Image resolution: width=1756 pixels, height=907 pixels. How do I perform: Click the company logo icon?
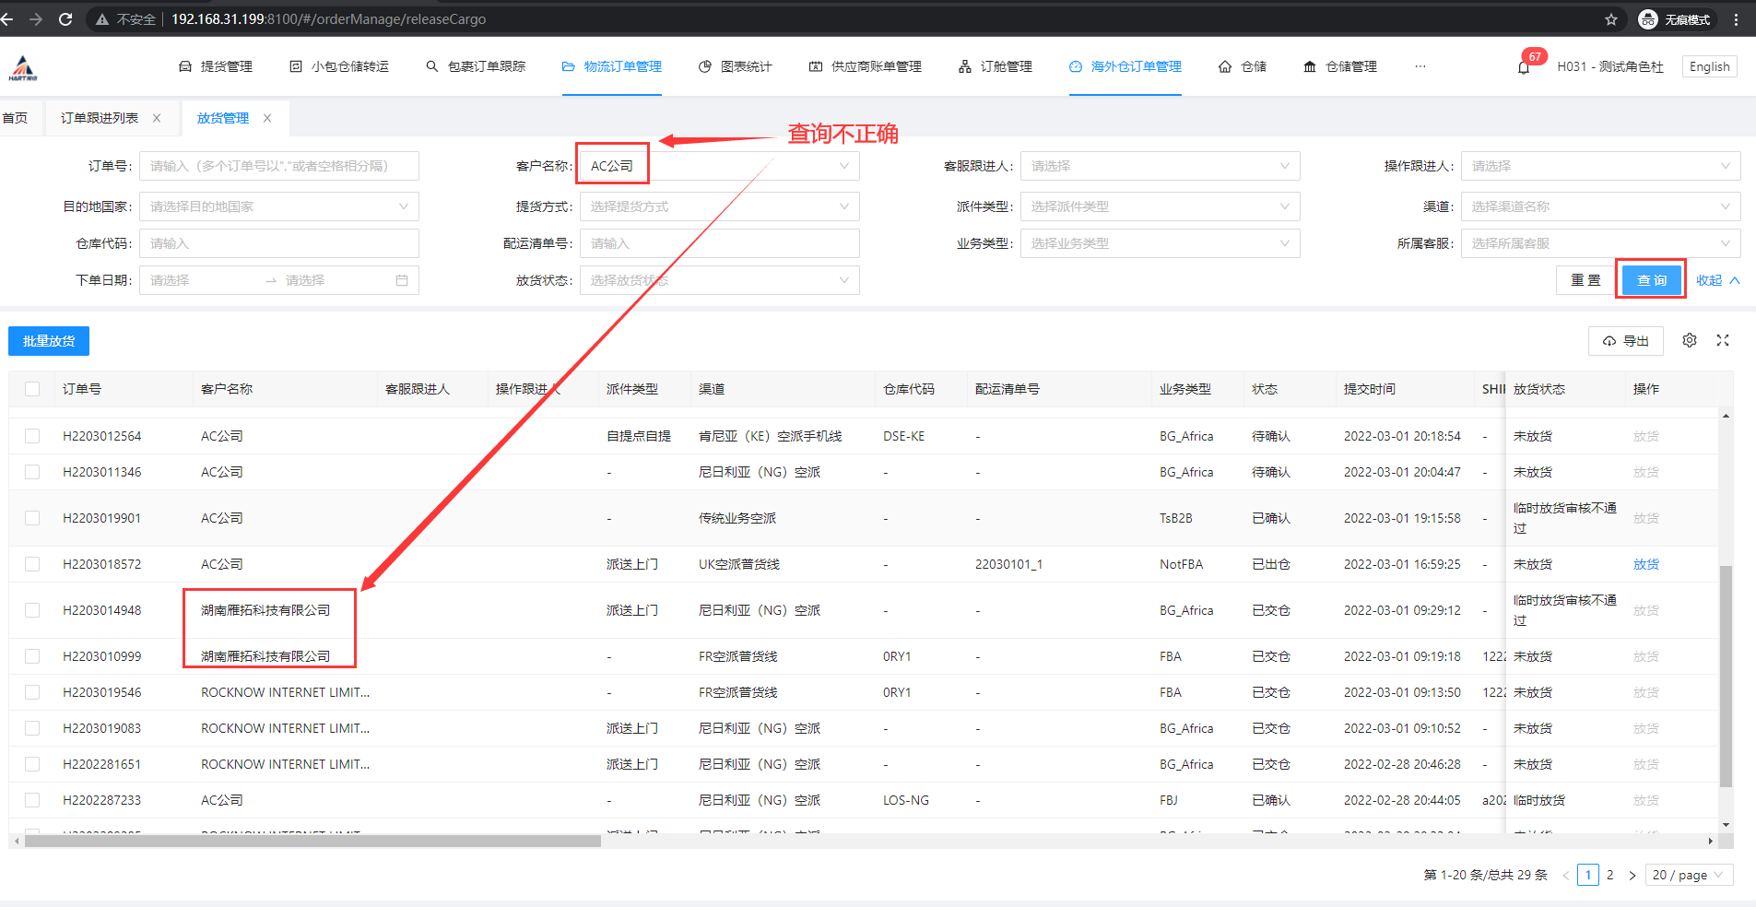coord(23,67)
